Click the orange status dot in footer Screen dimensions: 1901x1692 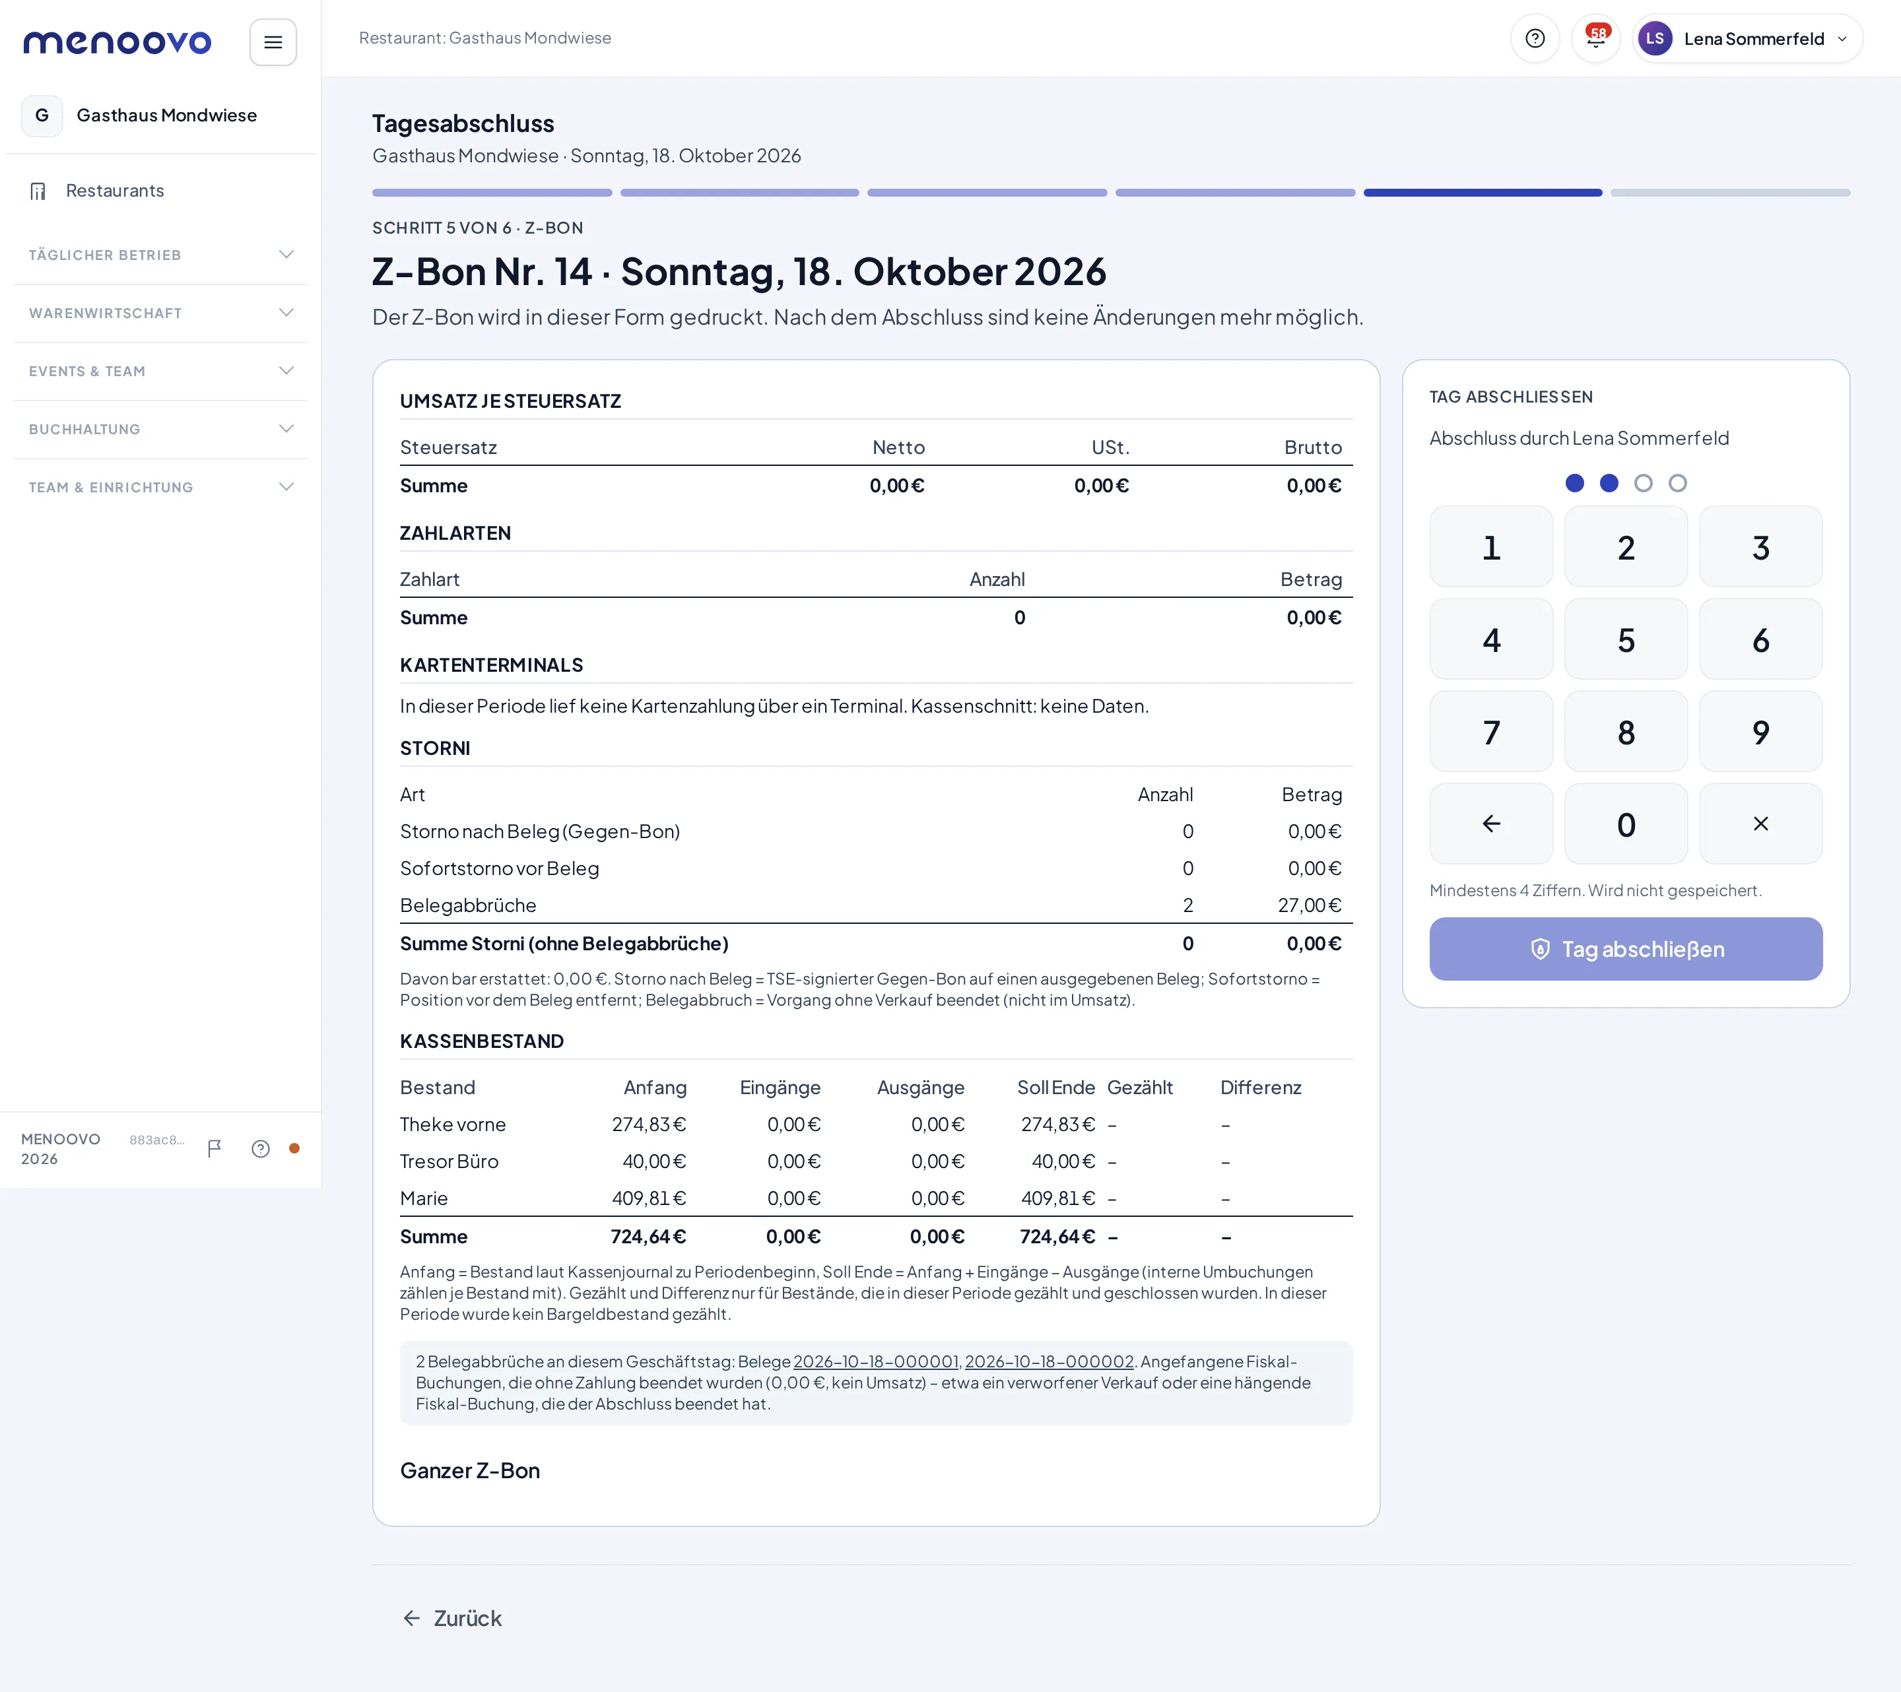(x=294, y=1148)
